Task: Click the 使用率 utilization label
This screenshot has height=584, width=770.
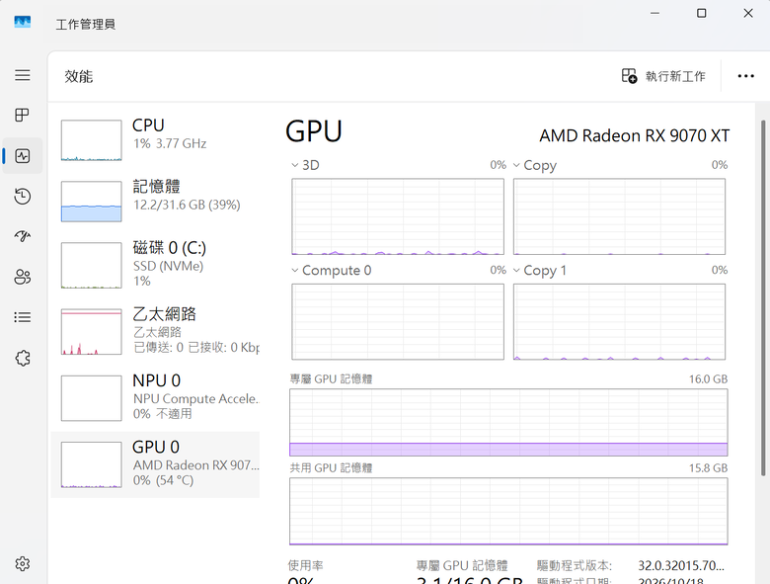Action: pyautogui.click(x=305, y=566)
